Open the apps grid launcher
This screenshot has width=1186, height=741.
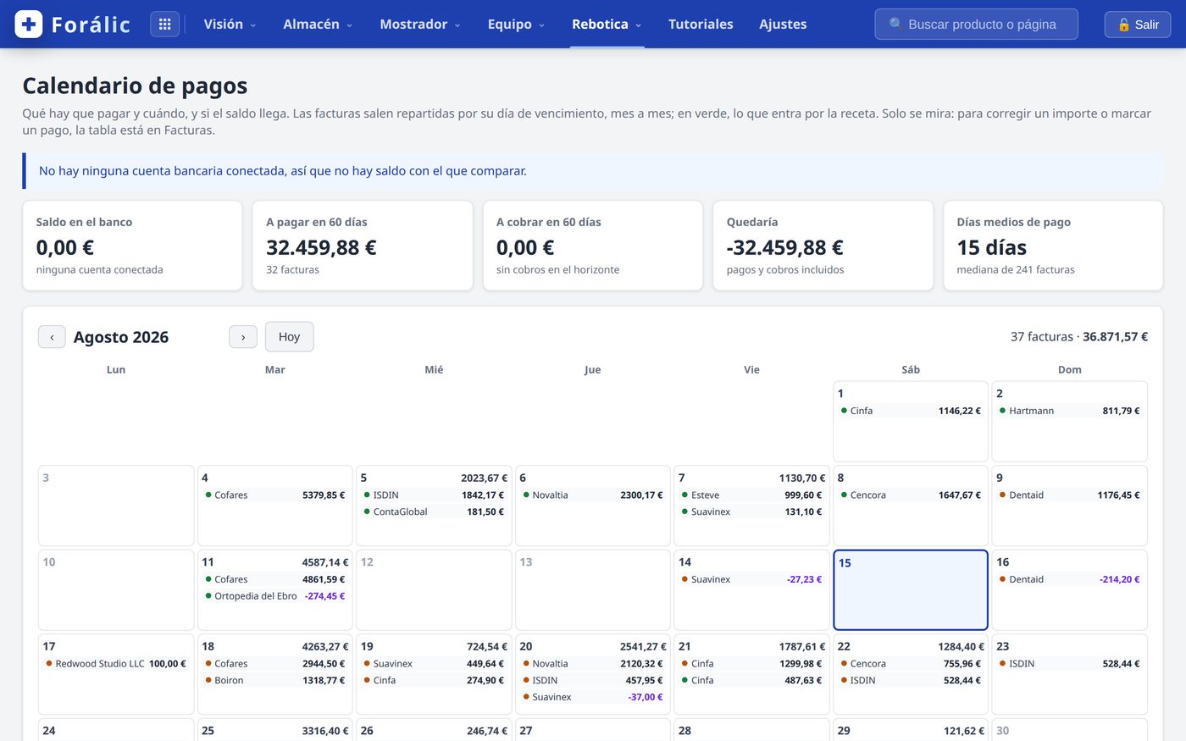point(165,24)
